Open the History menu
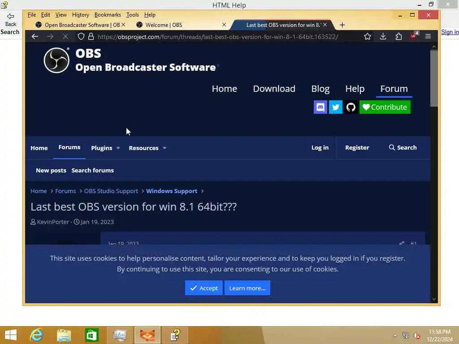 click(81, 15)
